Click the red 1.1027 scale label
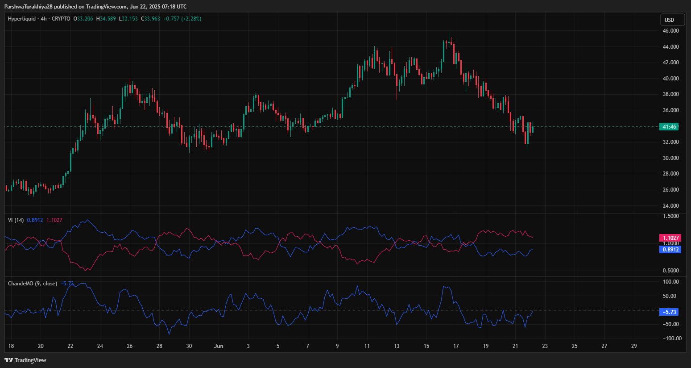This screenshot has width=691, height=368. click(670, 238)
